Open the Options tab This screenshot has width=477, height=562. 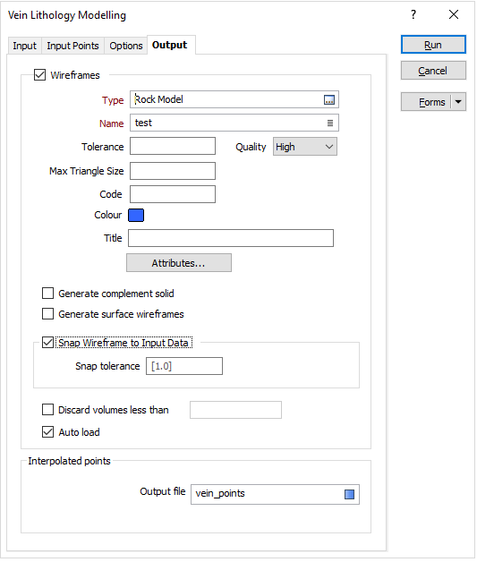click(x=126, y=46)
